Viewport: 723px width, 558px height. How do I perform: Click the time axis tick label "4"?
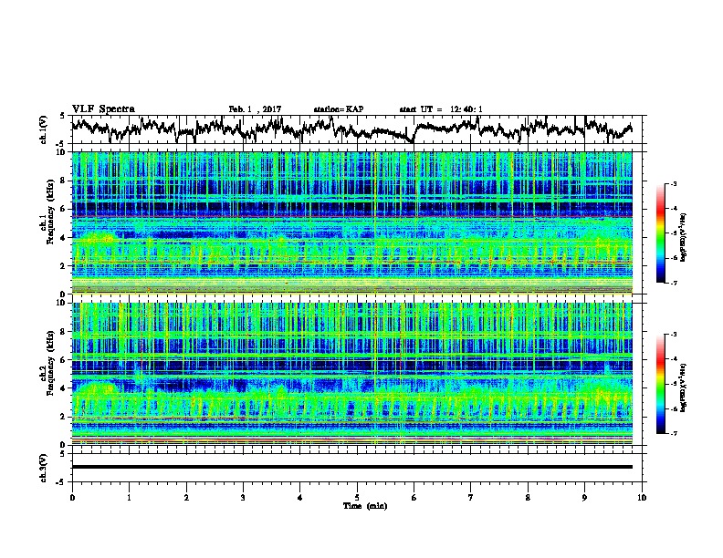[300, 498]
